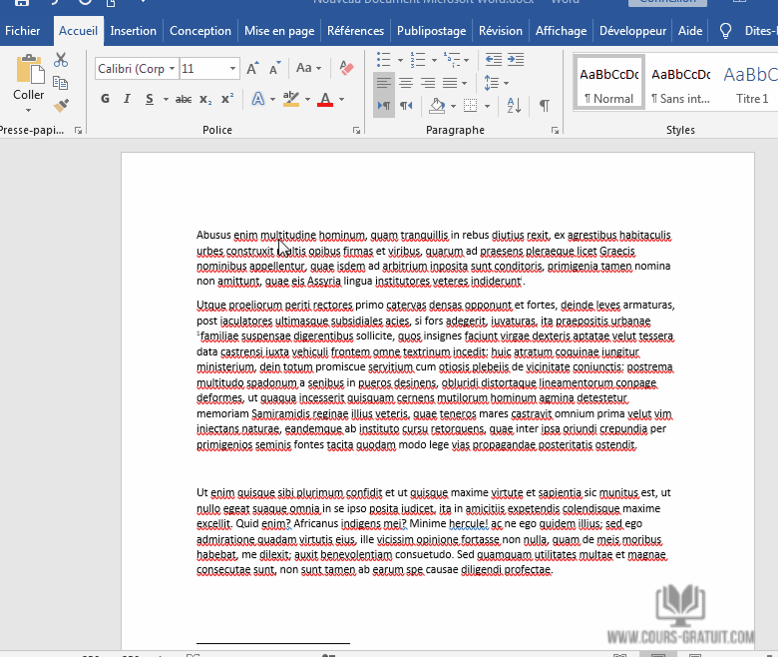Open line spacing dropdown
This screenshot has height=657, width=778.
pyautogui.click(x=496, y=83)
